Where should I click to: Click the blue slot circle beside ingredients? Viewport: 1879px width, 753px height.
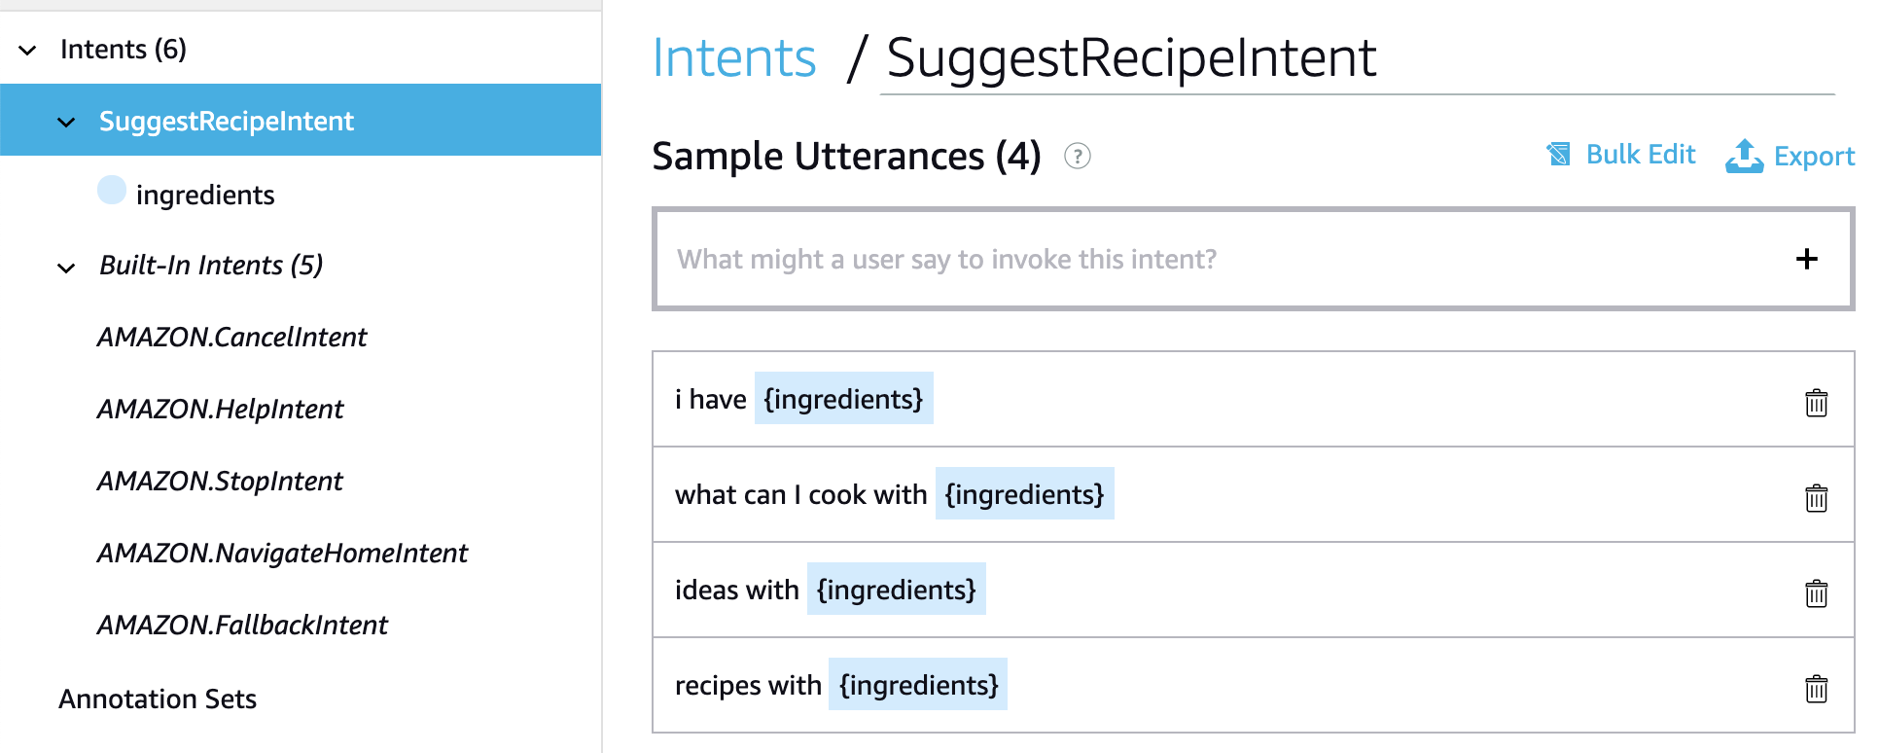pyautogui.click(x=112, y=191)
